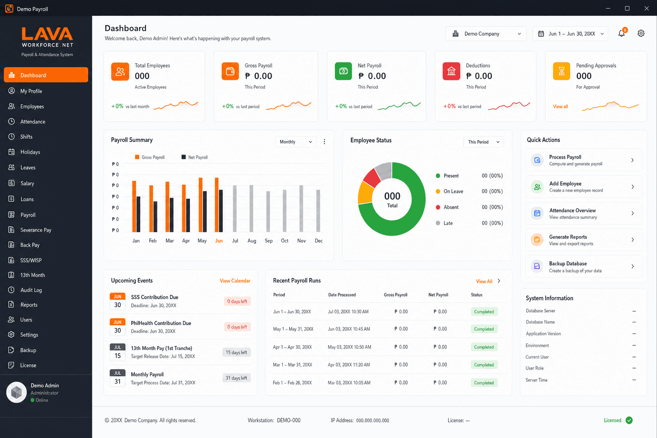Click Process Payroll quick action icon

[x=537, y=160]
